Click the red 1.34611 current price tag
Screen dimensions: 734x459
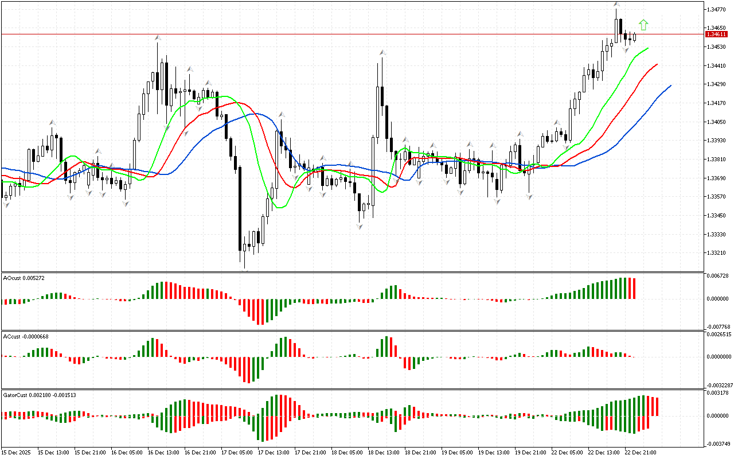(x=717, y=34)
